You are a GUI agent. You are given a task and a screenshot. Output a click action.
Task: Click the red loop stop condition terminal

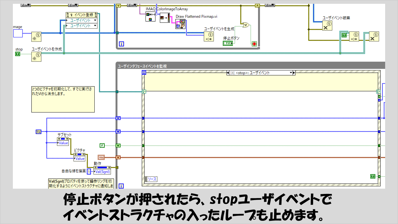254,44
